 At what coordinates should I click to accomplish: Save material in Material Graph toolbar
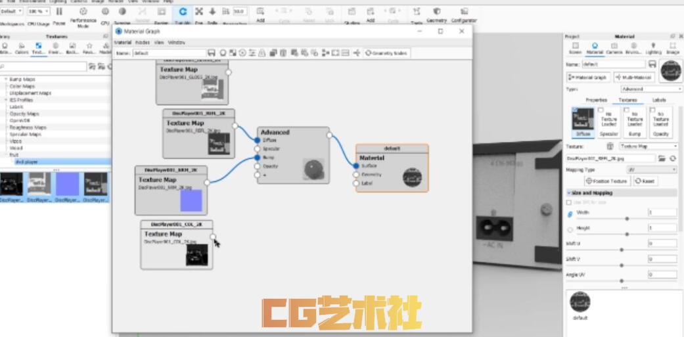[212, 53]
